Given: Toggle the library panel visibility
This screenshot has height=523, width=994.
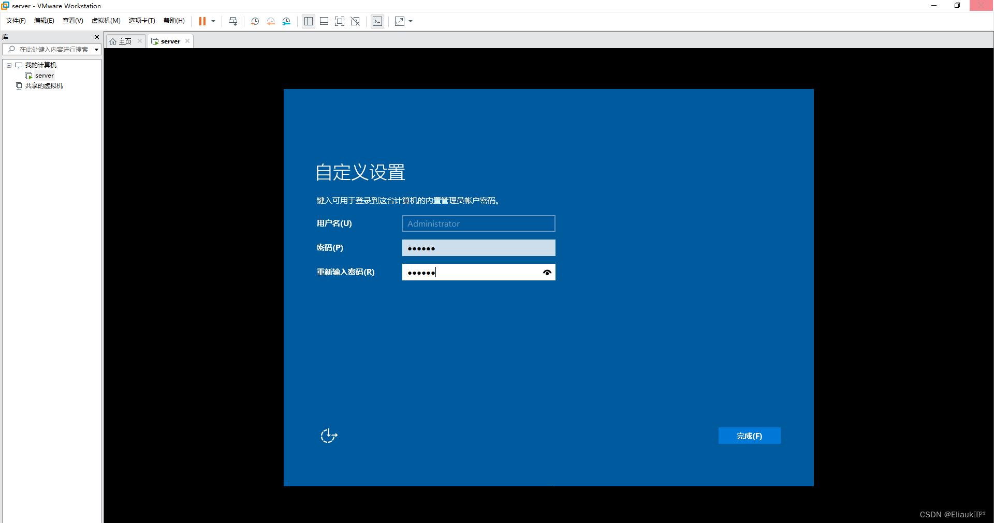Looking at the screenshot, I should [308, 21].
